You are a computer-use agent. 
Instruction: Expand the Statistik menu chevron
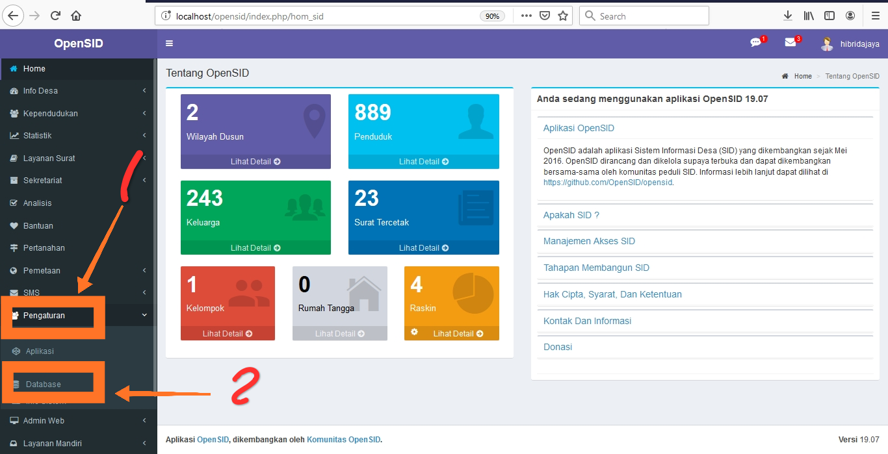[x=144, y=136]
